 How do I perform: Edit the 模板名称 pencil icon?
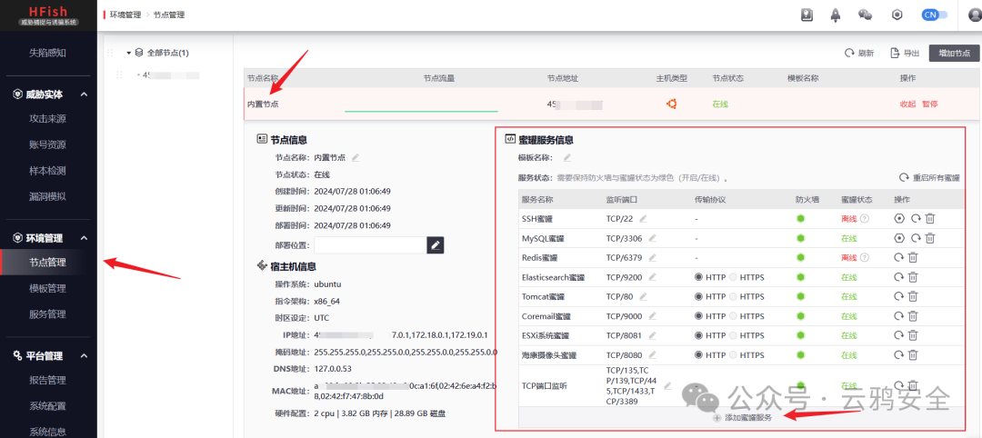coord(566,158)
